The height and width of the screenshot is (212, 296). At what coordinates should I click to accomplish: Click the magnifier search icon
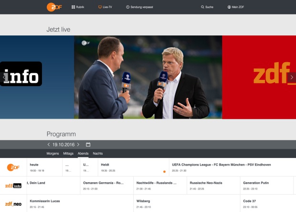click(202, 7)
